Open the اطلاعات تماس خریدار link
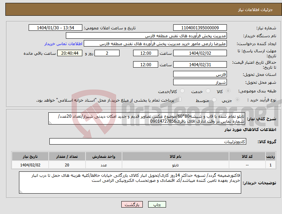Viewport: 282px width, 214px height. [63, 44]
